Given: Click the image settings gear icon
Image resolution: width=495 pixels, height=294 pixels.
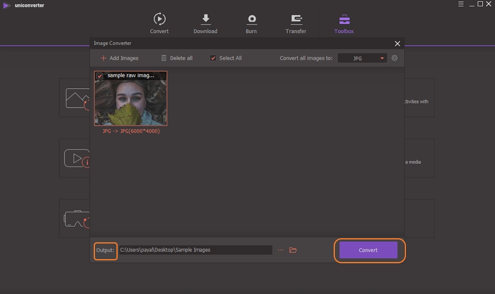Looking at the screenshot, I should pos(395,58).
